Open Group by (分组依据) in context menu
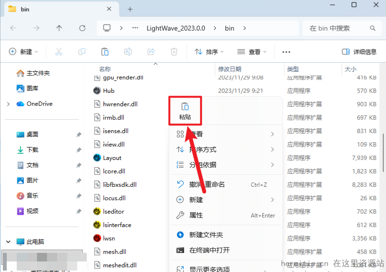386x272 pixels. pyautogui.click(x=226, y=165)
